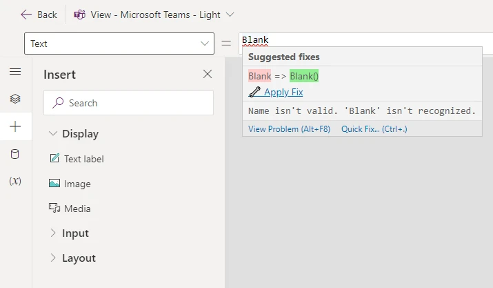The height and width of the screenshot is (288, 493).
Task: Open the Variables (x) icon
Action: [15, 181]
